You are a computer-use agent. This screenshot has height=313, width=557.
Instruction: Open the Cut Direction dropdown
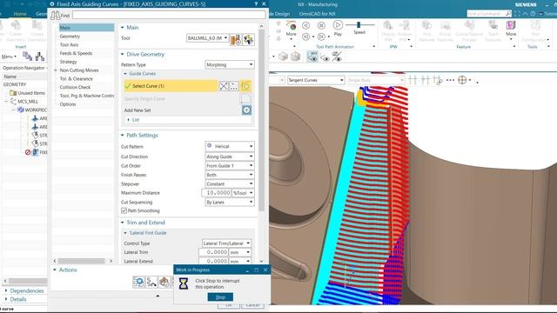[x=230, y=156]
